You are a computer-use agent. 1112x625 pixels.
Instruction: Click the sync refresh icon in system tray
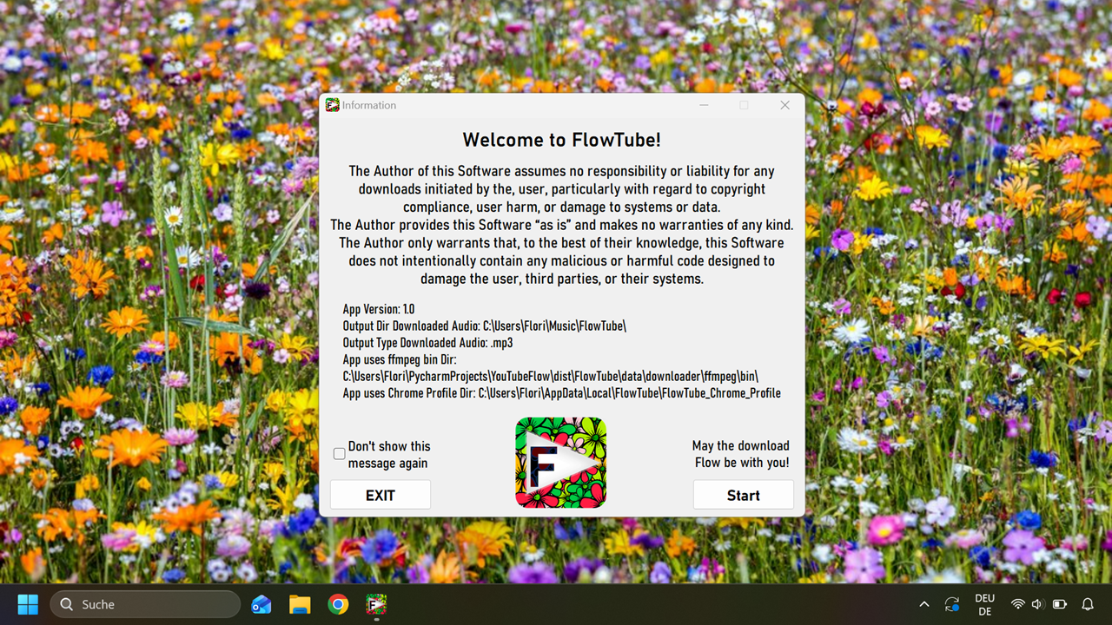click(952, 604)
